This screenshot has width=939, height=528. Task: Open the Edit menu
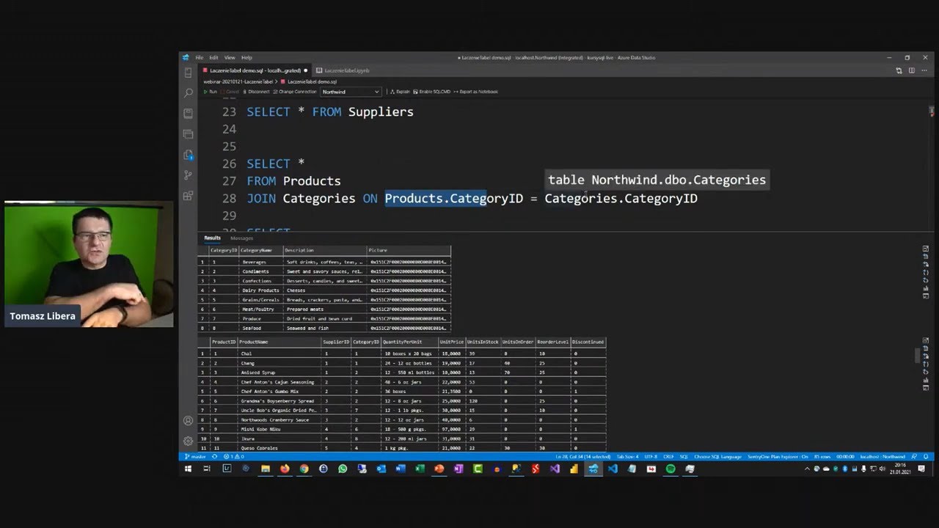(213, 57)
